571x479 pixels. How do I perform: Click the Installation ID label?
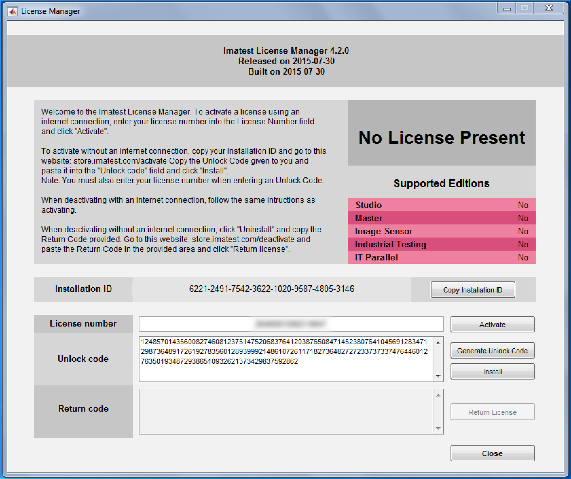83,289
